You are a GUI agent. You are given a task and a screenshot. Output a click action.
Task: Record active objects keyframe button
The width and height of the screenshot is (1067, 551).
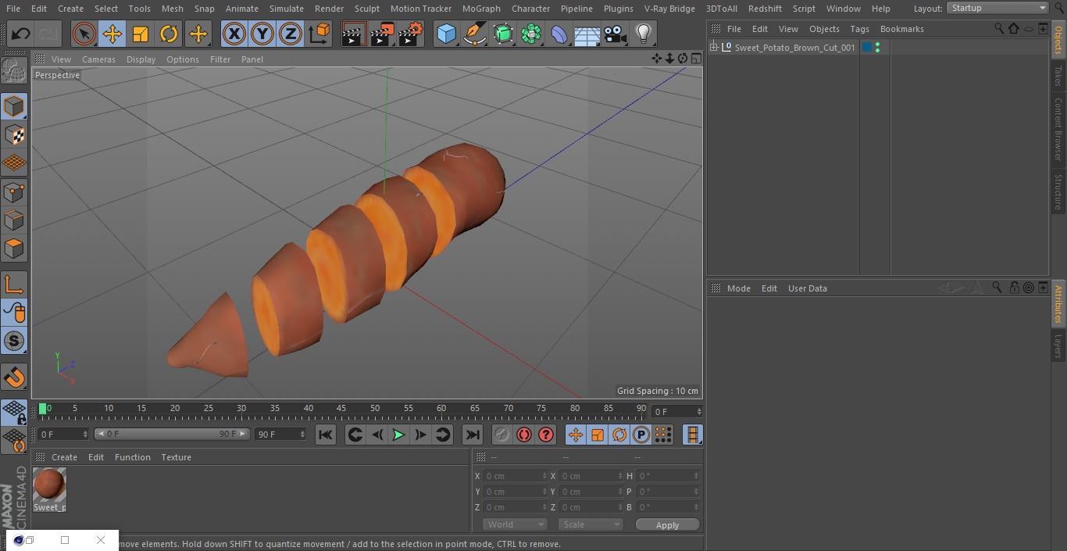[x=501, y=435]
